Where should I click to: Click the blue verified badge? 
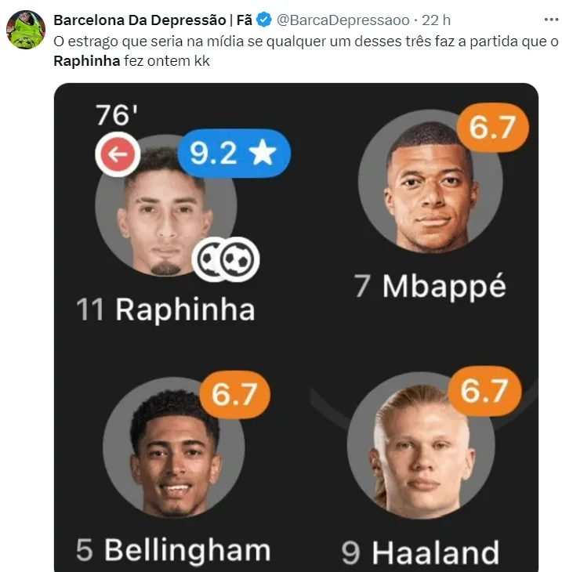(x=263, y=20)
